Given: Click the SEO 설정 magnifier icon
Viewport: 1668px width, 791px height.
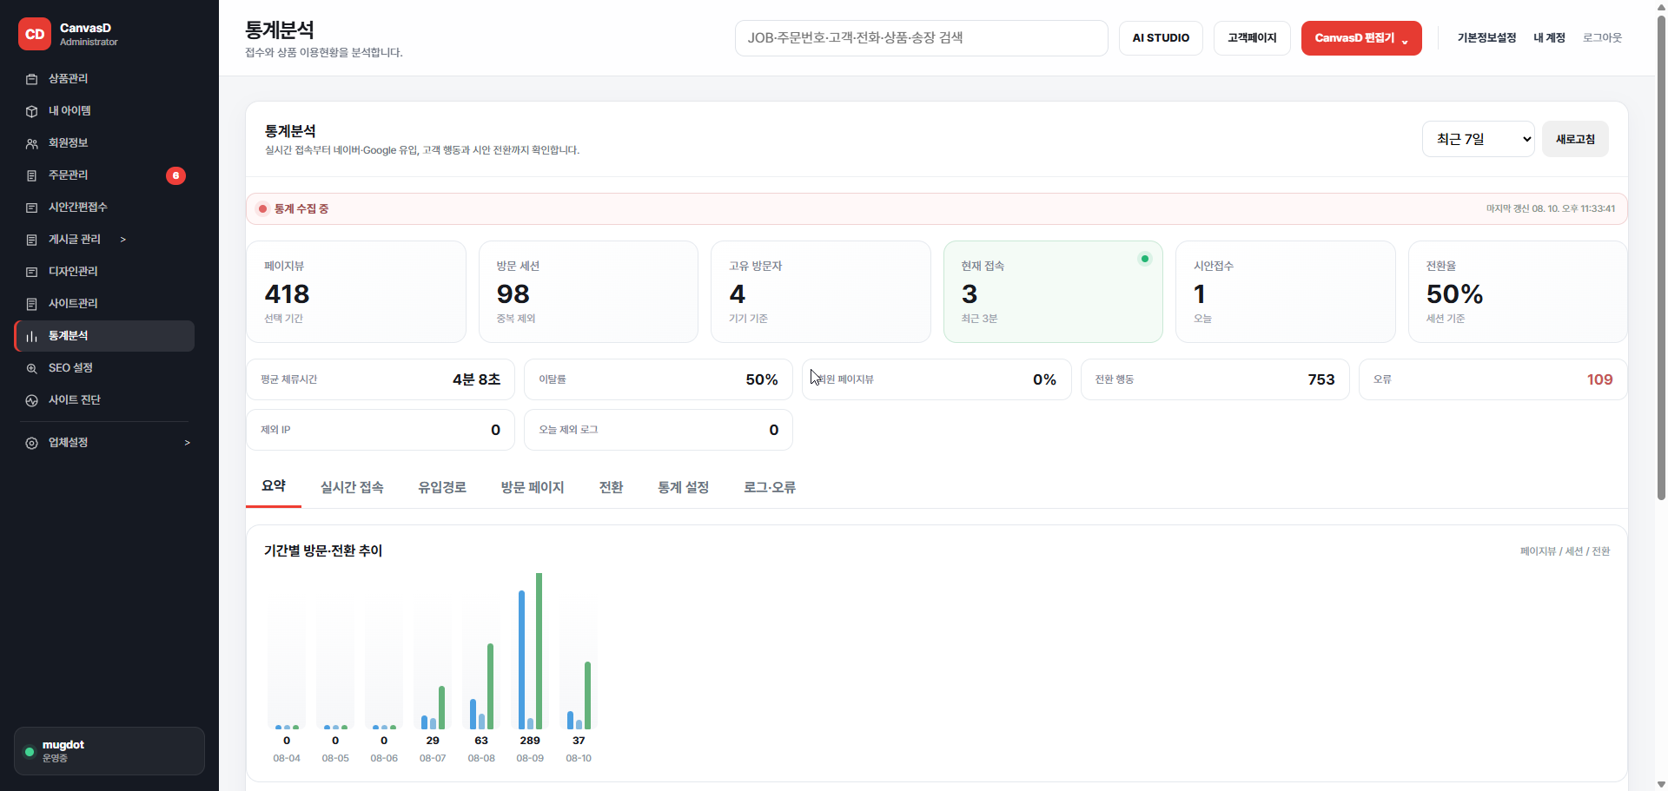Looking at the screenshot, I should pyautogui.click(x=31, y=368).
